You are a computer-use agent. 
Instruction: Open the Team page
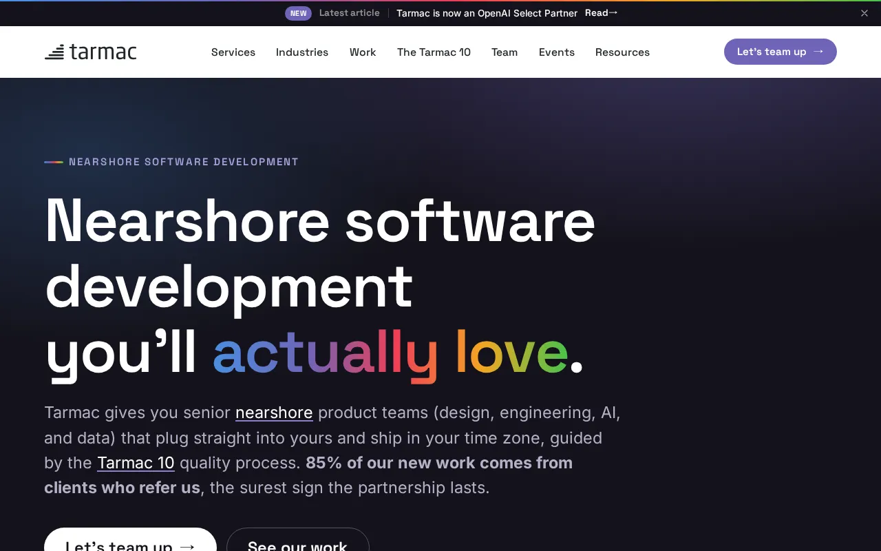coord(505,52)
